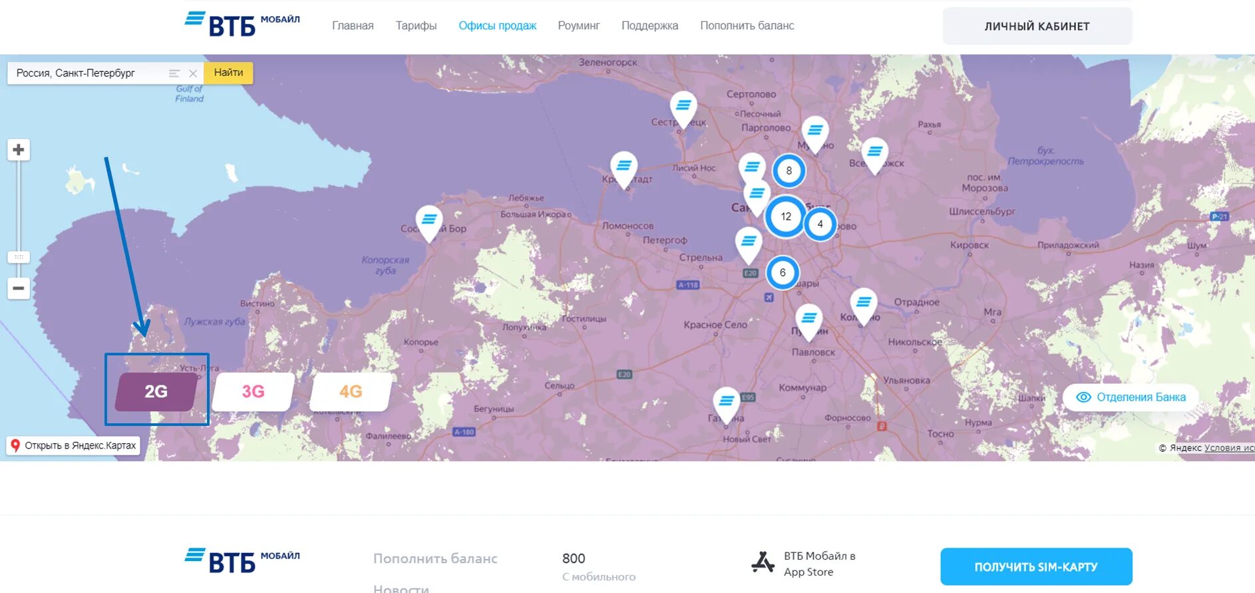Zoom in the map with plus button
Viewport: 1255px width, 593px height.
tap(19, 150)
